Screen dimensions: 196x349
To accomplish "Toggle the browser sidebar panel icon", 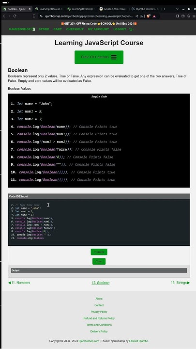I will 178,16.
